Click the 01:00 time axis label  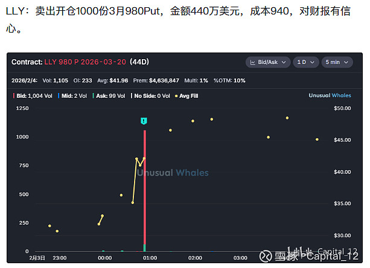click(150, 258)
